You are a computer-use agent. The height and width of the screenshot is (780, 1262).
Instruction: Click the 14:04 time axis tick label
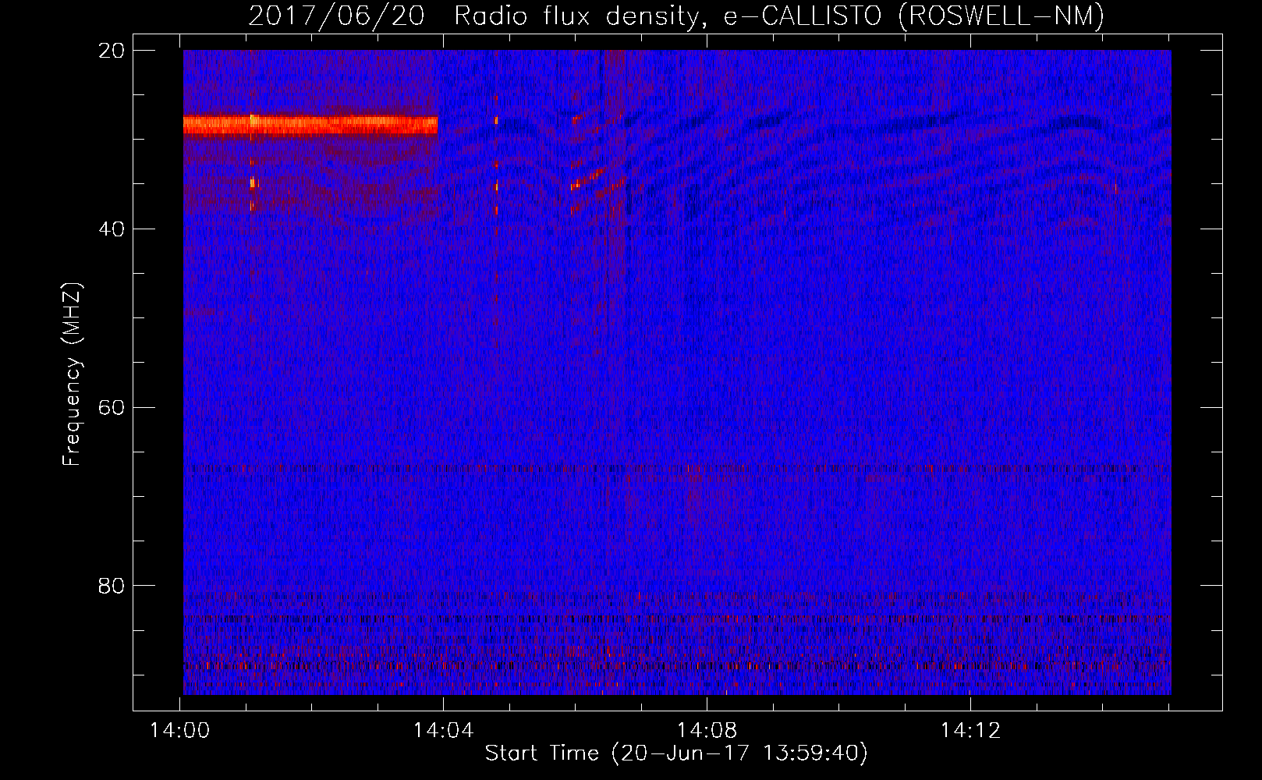[x=444, y=731]
